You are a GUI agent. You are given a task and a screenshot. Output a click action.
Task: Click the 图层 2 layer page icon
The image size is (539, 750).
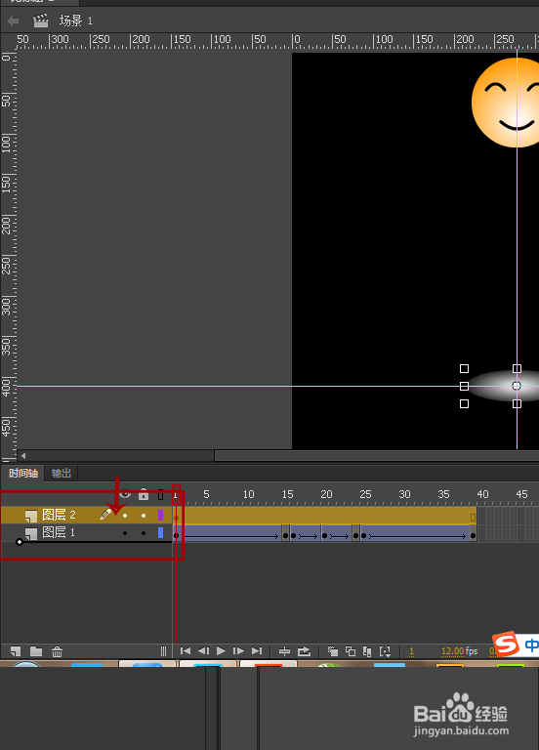[31, 516]
